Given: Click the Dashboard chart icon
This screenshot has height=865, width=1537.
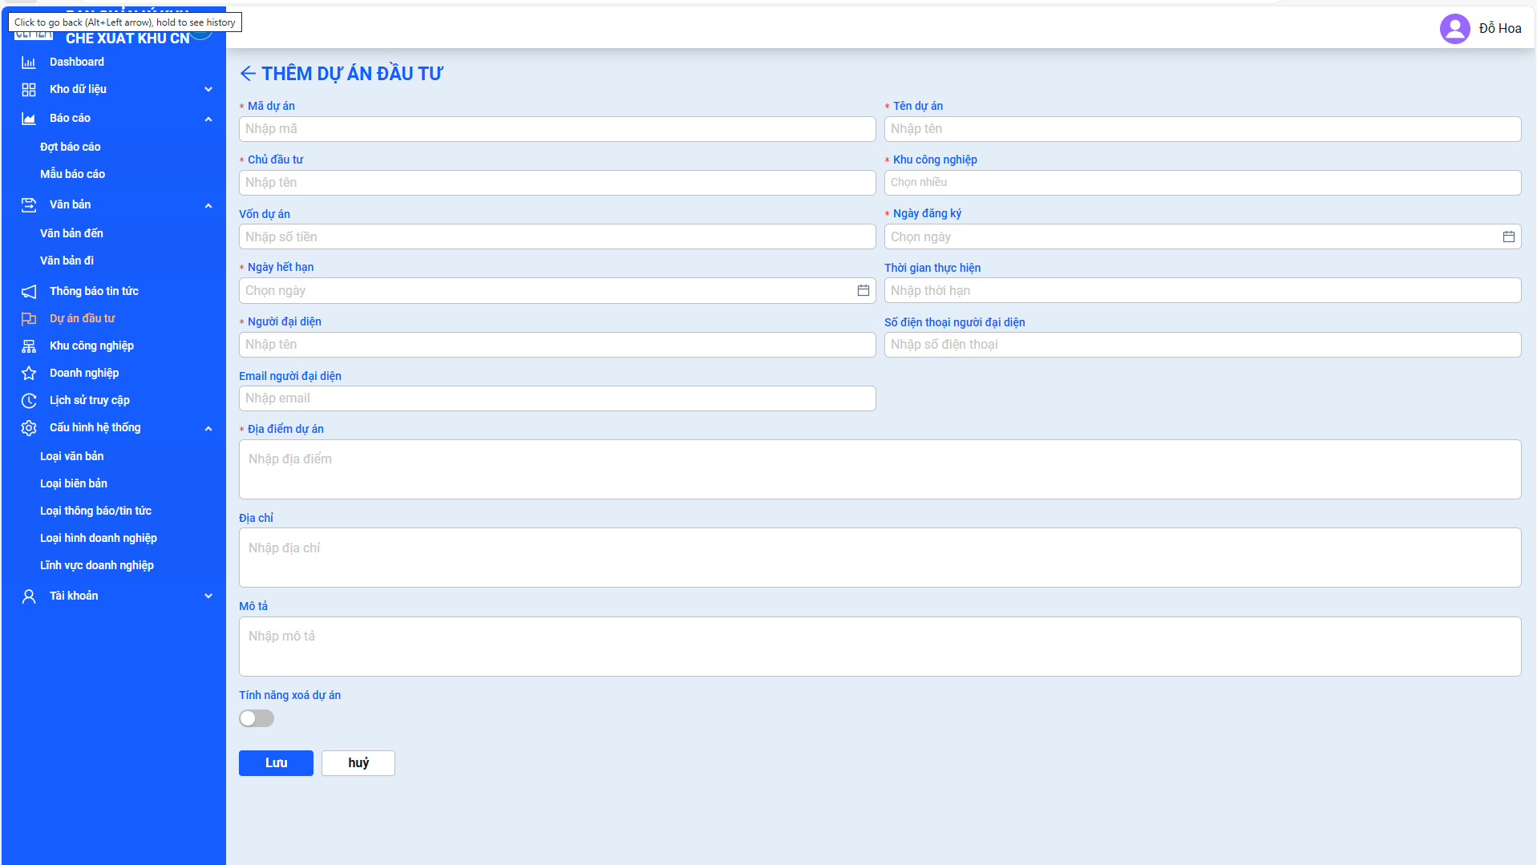Looking at the screenshot, I should tap(29, 63).
